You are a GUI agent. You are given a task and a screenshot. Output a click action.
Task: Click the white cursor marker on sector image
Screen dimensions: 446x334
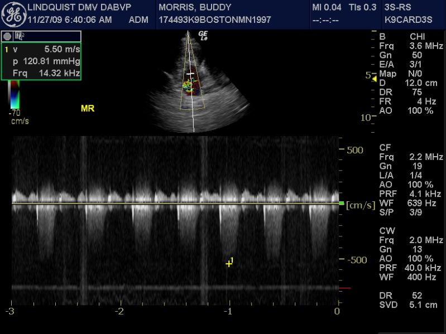coord(191,73)
